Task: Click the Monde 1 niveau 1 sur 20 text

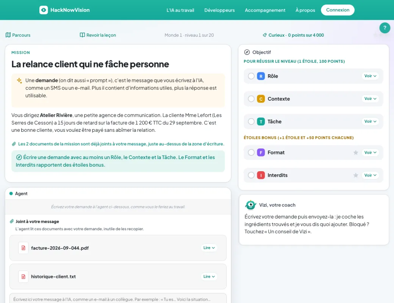Action: [x=189, y=35]
